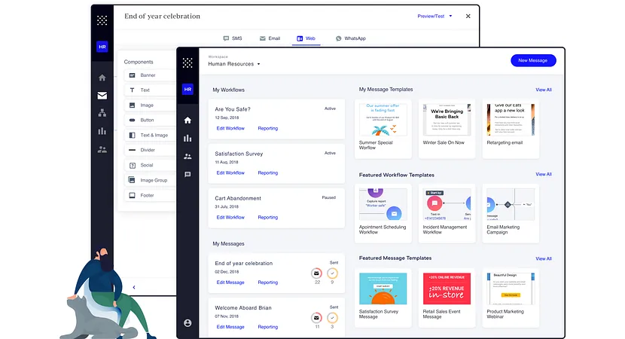
Task: Click email icon for End of year celebration
Action: click(316, 273)
